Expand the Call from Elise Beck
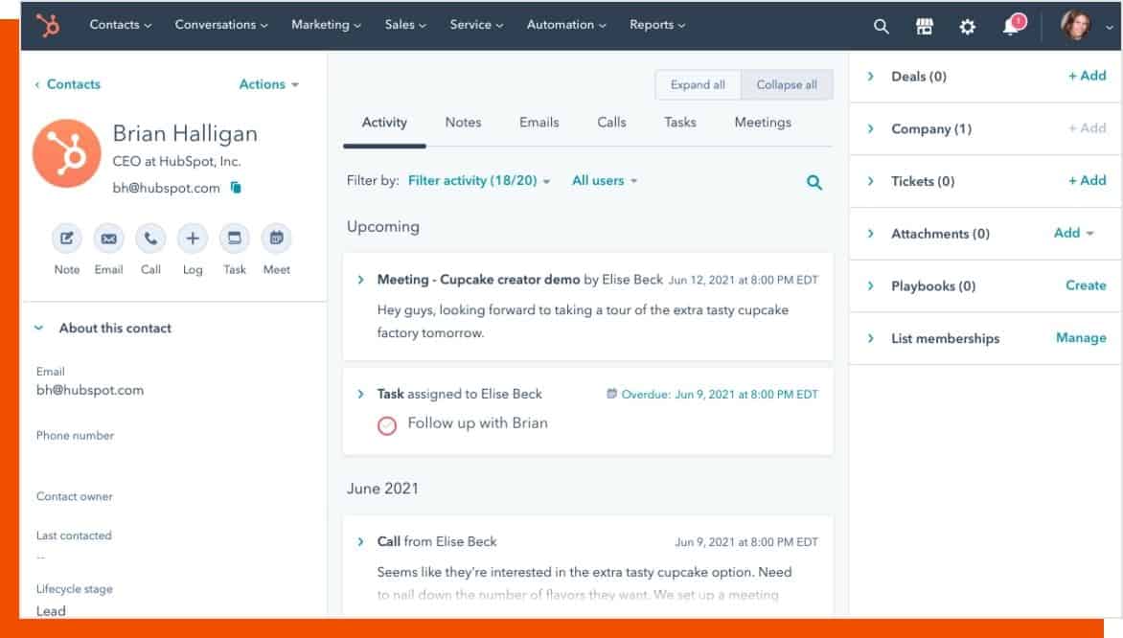Screen dimensions: 1123x638 (360, 542)
